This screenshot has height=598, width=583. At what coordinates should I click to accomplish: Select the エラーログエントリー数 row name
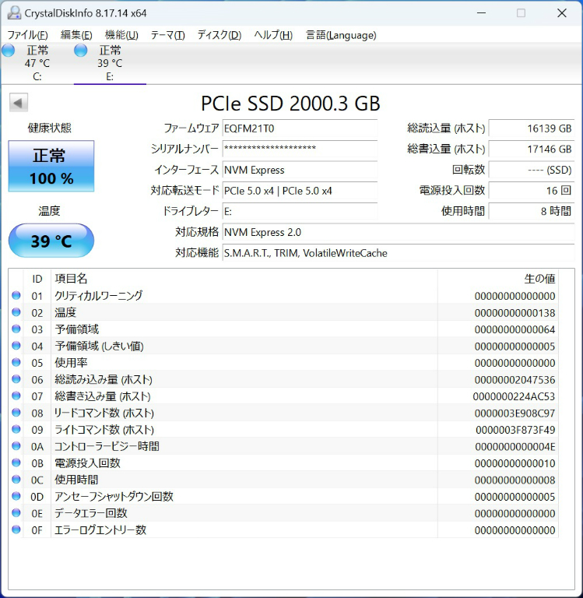(x=100, y=530)
